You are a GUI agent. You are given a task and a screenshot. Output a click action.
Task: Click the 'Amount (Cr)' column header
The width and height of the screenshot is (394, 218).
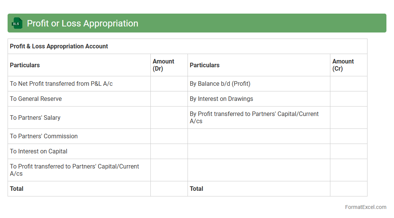click(x=343, y=65)
